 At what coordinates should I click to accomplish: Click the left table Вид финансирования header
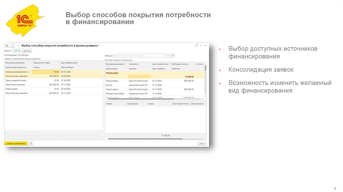click(x=18, y=63)
